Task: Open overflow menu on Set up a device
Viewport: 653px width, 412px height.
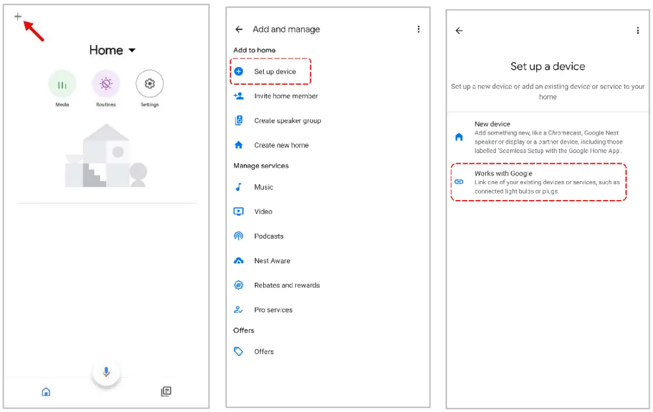Action: coord(638,31)
